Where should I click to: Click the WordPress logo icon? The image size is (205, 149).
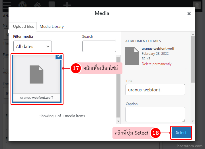coord(22,5)
